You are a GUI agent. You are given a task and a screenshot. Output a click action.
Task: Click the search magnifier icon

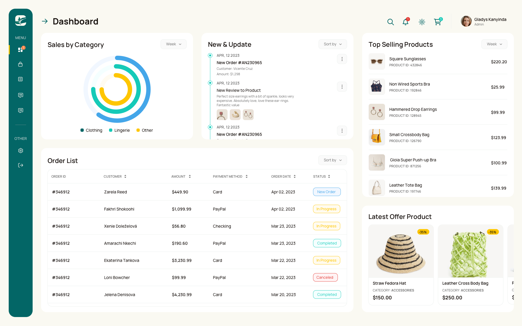click(x=390, y=22)
